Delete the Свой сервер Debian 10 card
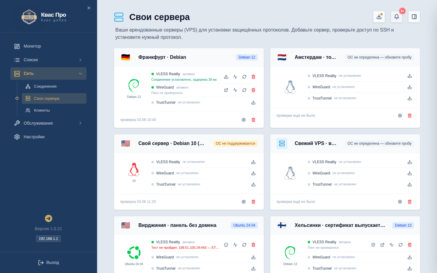The image size is (437, 273). 253,202
